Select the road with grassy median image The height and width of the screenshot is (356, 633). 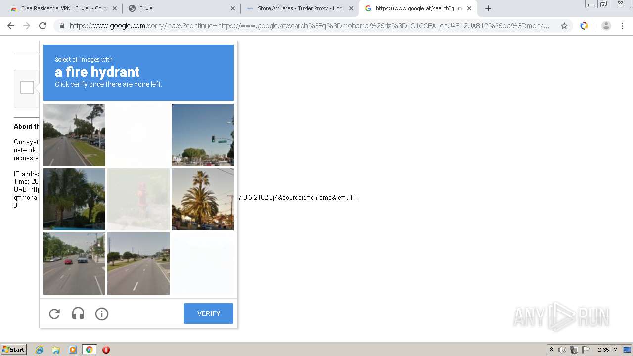tap(74, 135)
